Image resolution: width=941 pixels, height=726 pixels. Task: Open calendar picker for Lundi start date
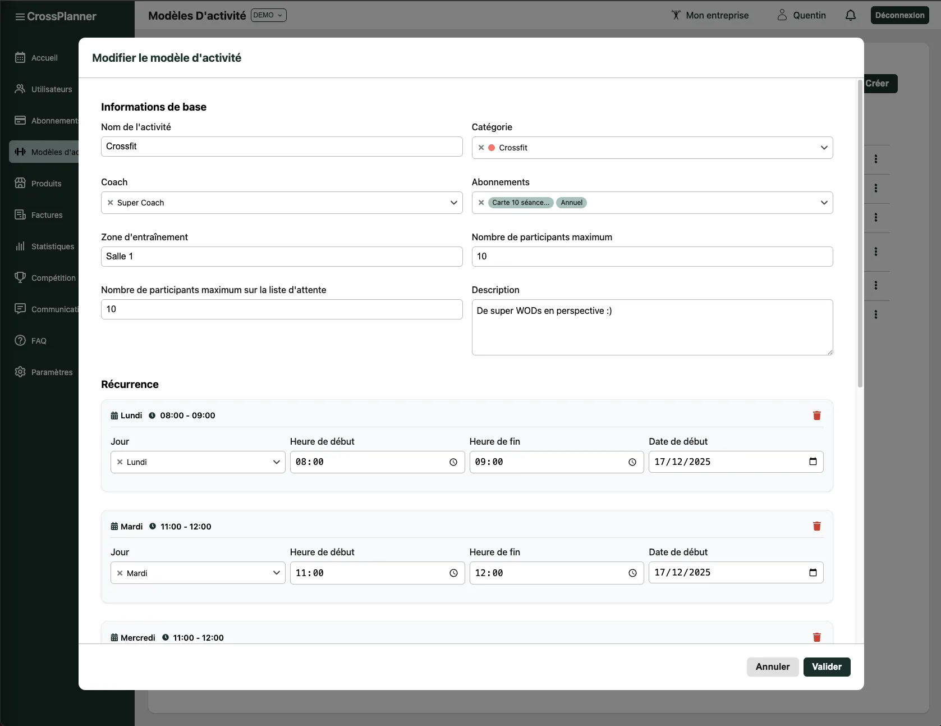813,462
